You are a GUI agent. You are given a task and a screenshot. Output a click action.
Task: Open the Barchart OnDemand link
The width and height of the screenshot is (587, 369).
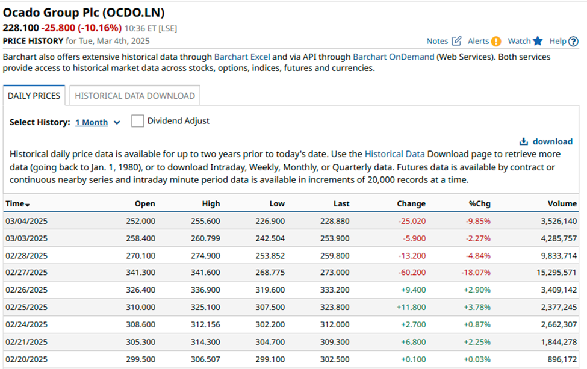[393, 57]
